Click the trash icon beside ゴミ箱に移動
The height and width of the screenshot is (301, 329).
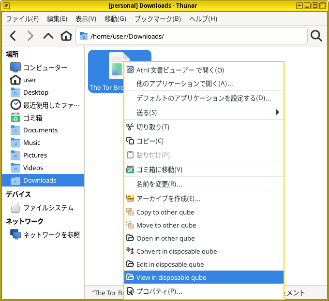pyautogui.click(x=130, y=169)
